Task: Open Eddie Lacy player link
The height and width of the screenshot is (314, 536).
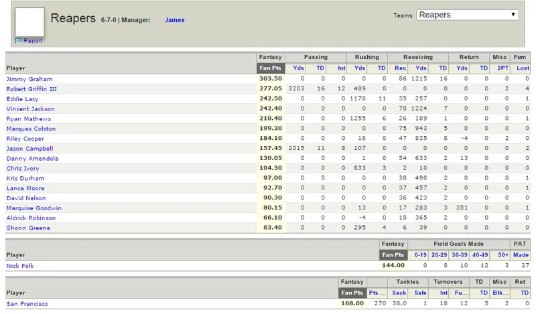Action: click(x=22, y=98)
